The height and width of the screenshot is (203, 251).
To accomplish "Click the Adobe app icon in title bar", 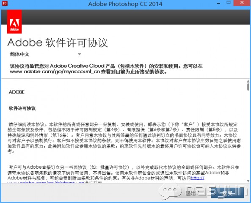I will [x=5, y=3].
